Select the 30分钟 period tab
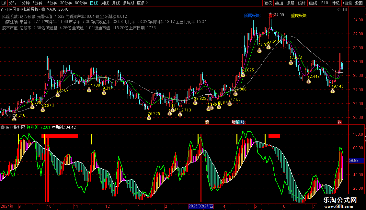366x210 pixels. coord(66,3)
